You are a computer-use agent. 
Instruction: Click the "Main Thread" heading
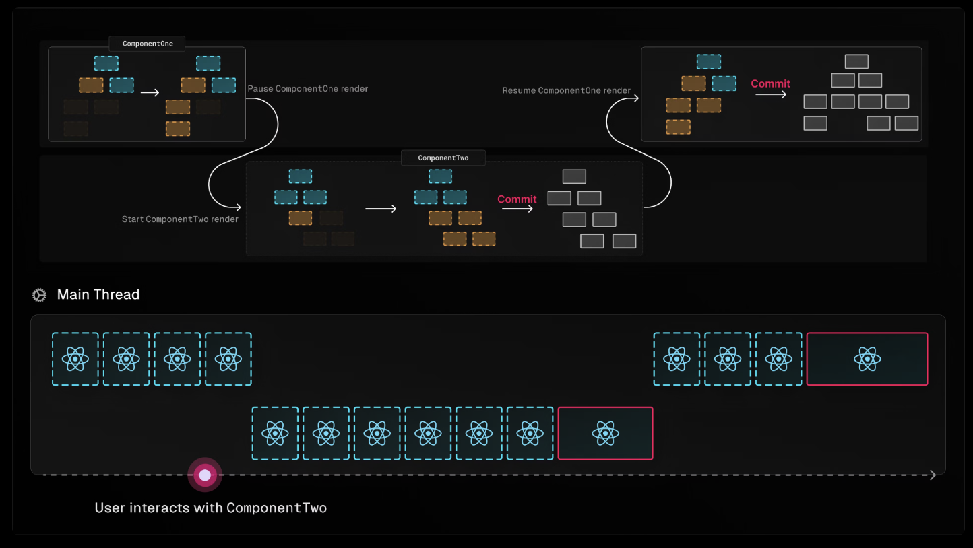(98, 294)
